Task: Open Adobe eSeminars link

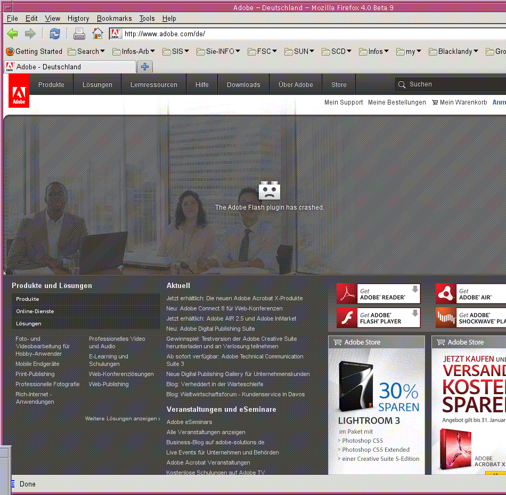Action: point(189,422)
